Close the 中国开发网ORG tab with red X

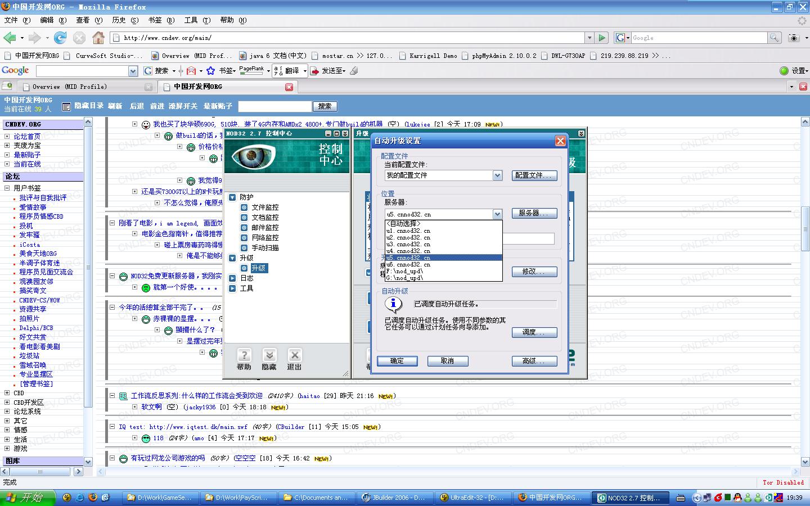click(289, 87)
